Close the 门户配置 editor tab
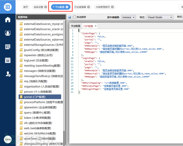Screen dimensions: 183x146 pyautogui.click(x=95, y=26)
